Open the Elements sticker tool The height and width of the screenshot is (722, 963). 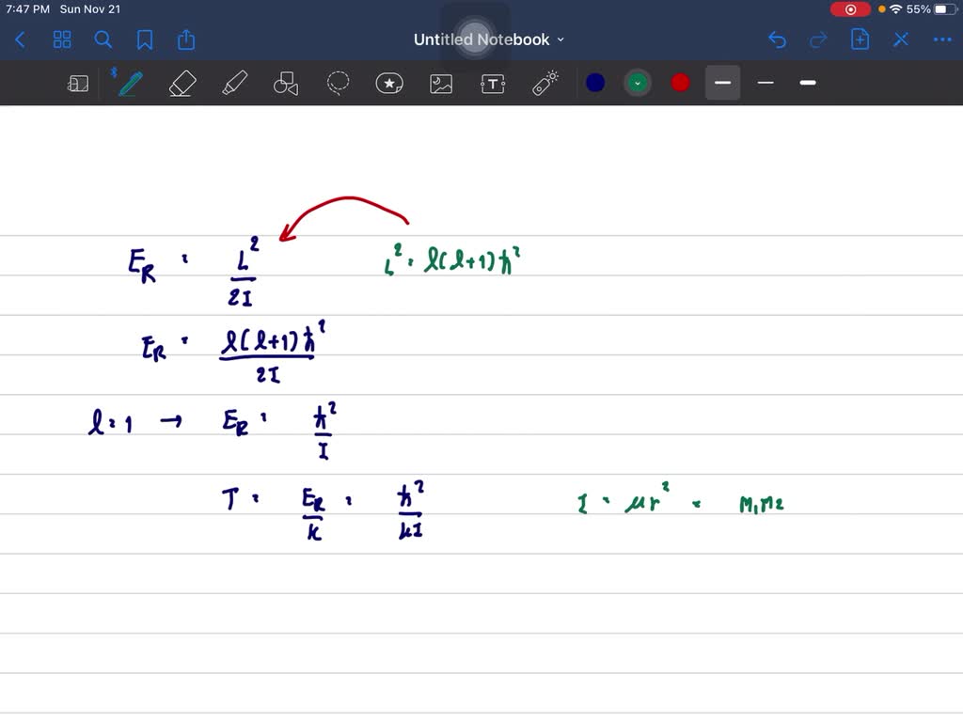tap(389, 84)
